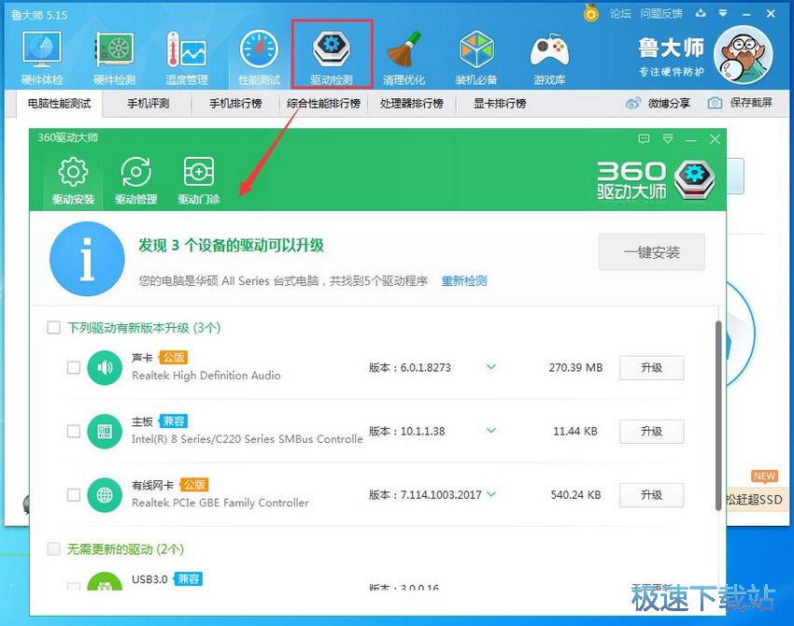Click Realtek High Definition Audio text
The image size is (794, 626).
206,376
